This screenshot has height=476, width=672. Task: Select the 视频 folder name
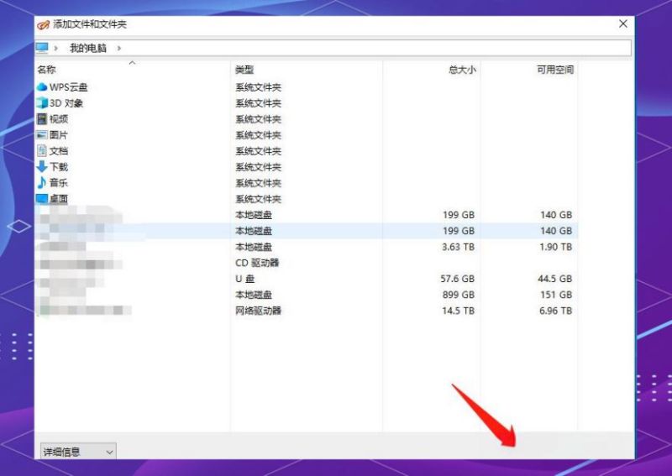click(59, 119)
